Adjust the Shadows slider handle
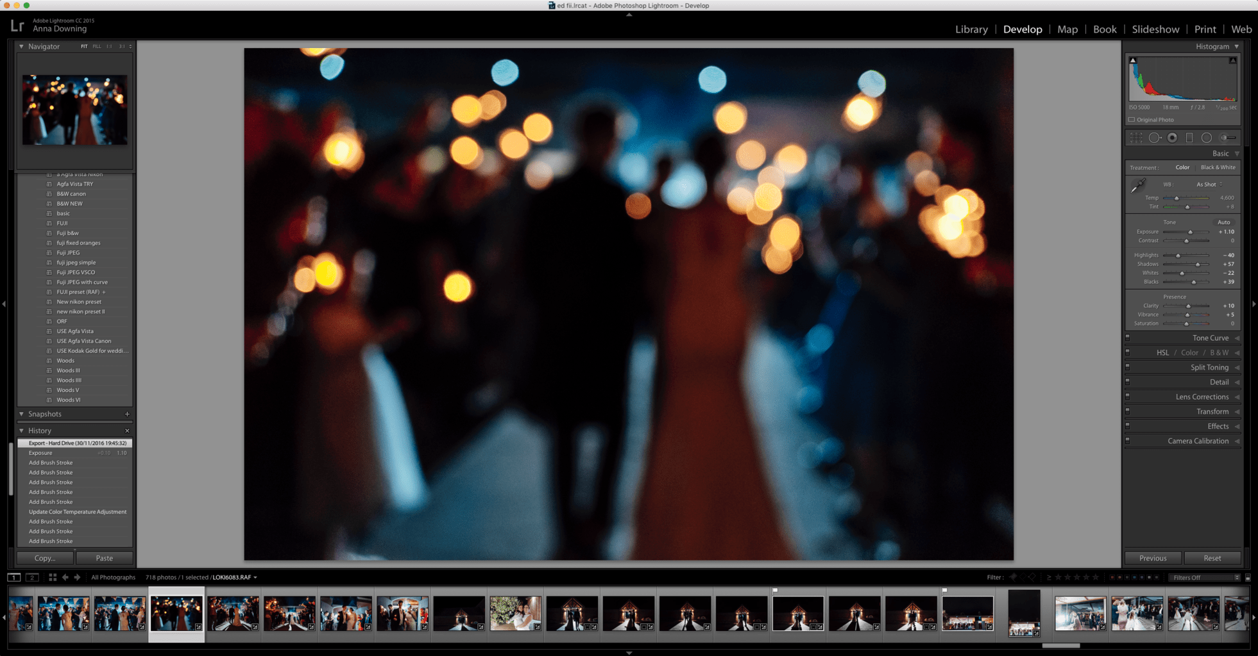Image resolution: width=1258 pixels, height=656 pixels. point(1197,264)
